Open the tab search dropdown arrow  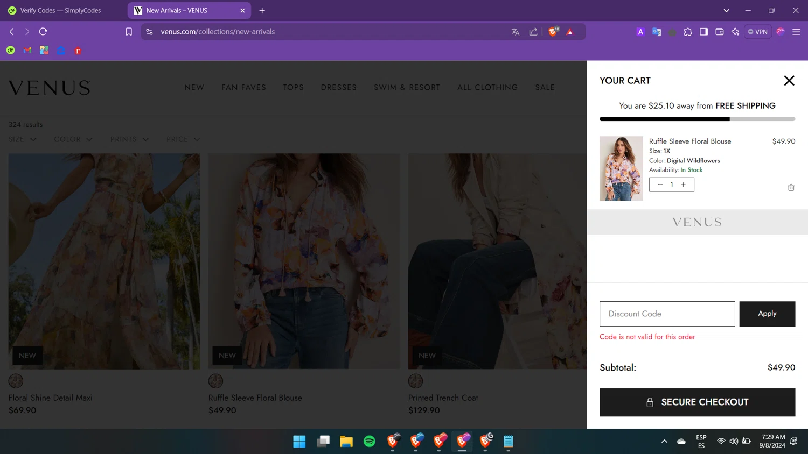pyautogui.click(x=726, y=10)
